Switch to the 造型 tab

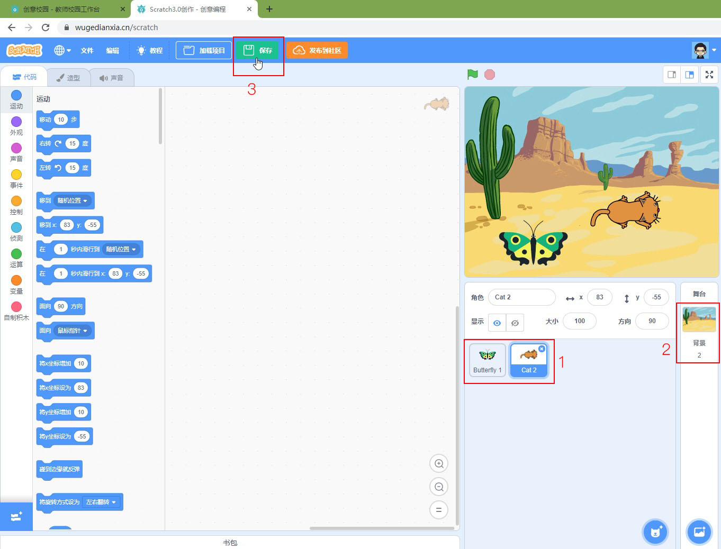[68, 78]
